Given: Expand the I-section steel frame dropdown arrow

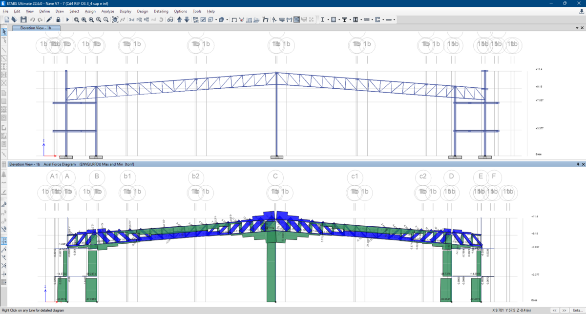Looking at the screenshot, I should point(328,20).
